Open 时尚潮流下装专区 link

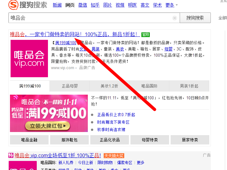tap(113, 122)
